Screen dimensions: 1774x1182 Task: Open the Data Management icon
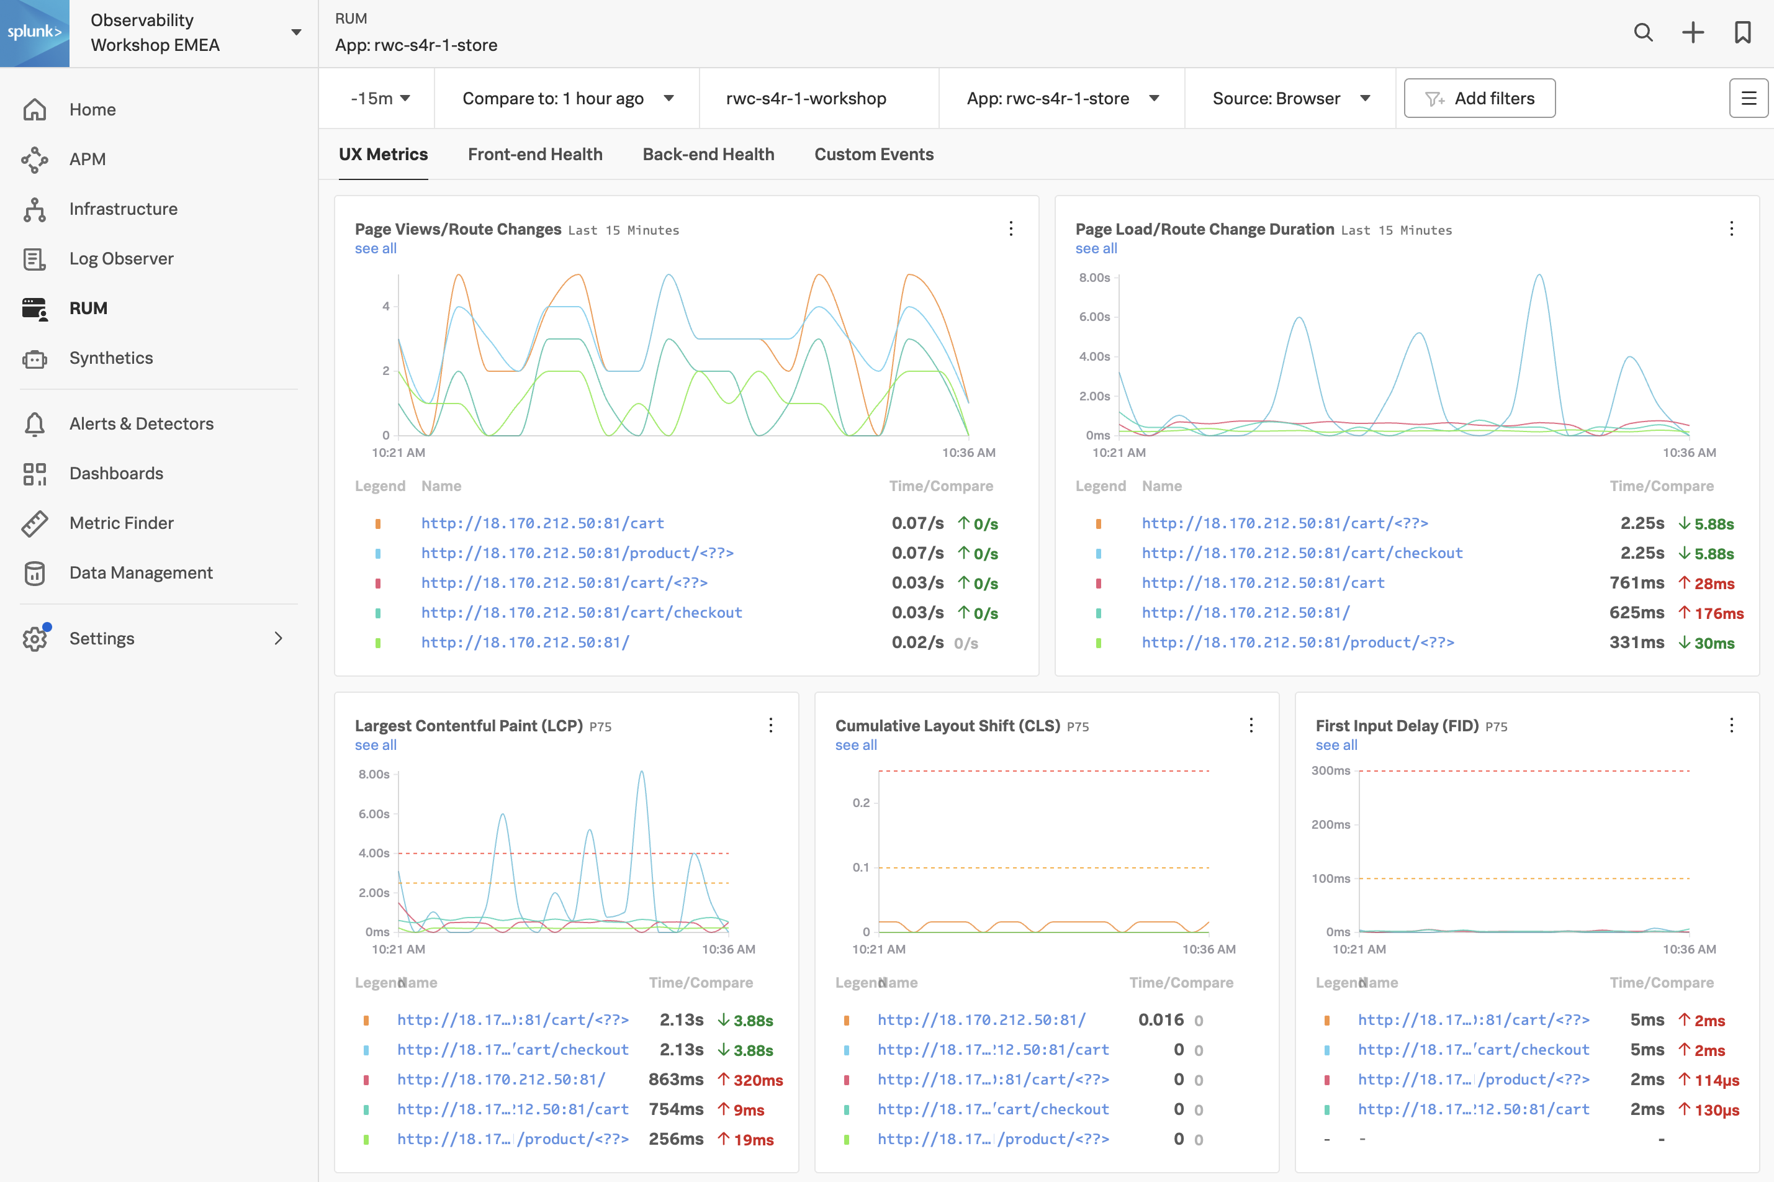pyautogui.click(x=35, y=573)
